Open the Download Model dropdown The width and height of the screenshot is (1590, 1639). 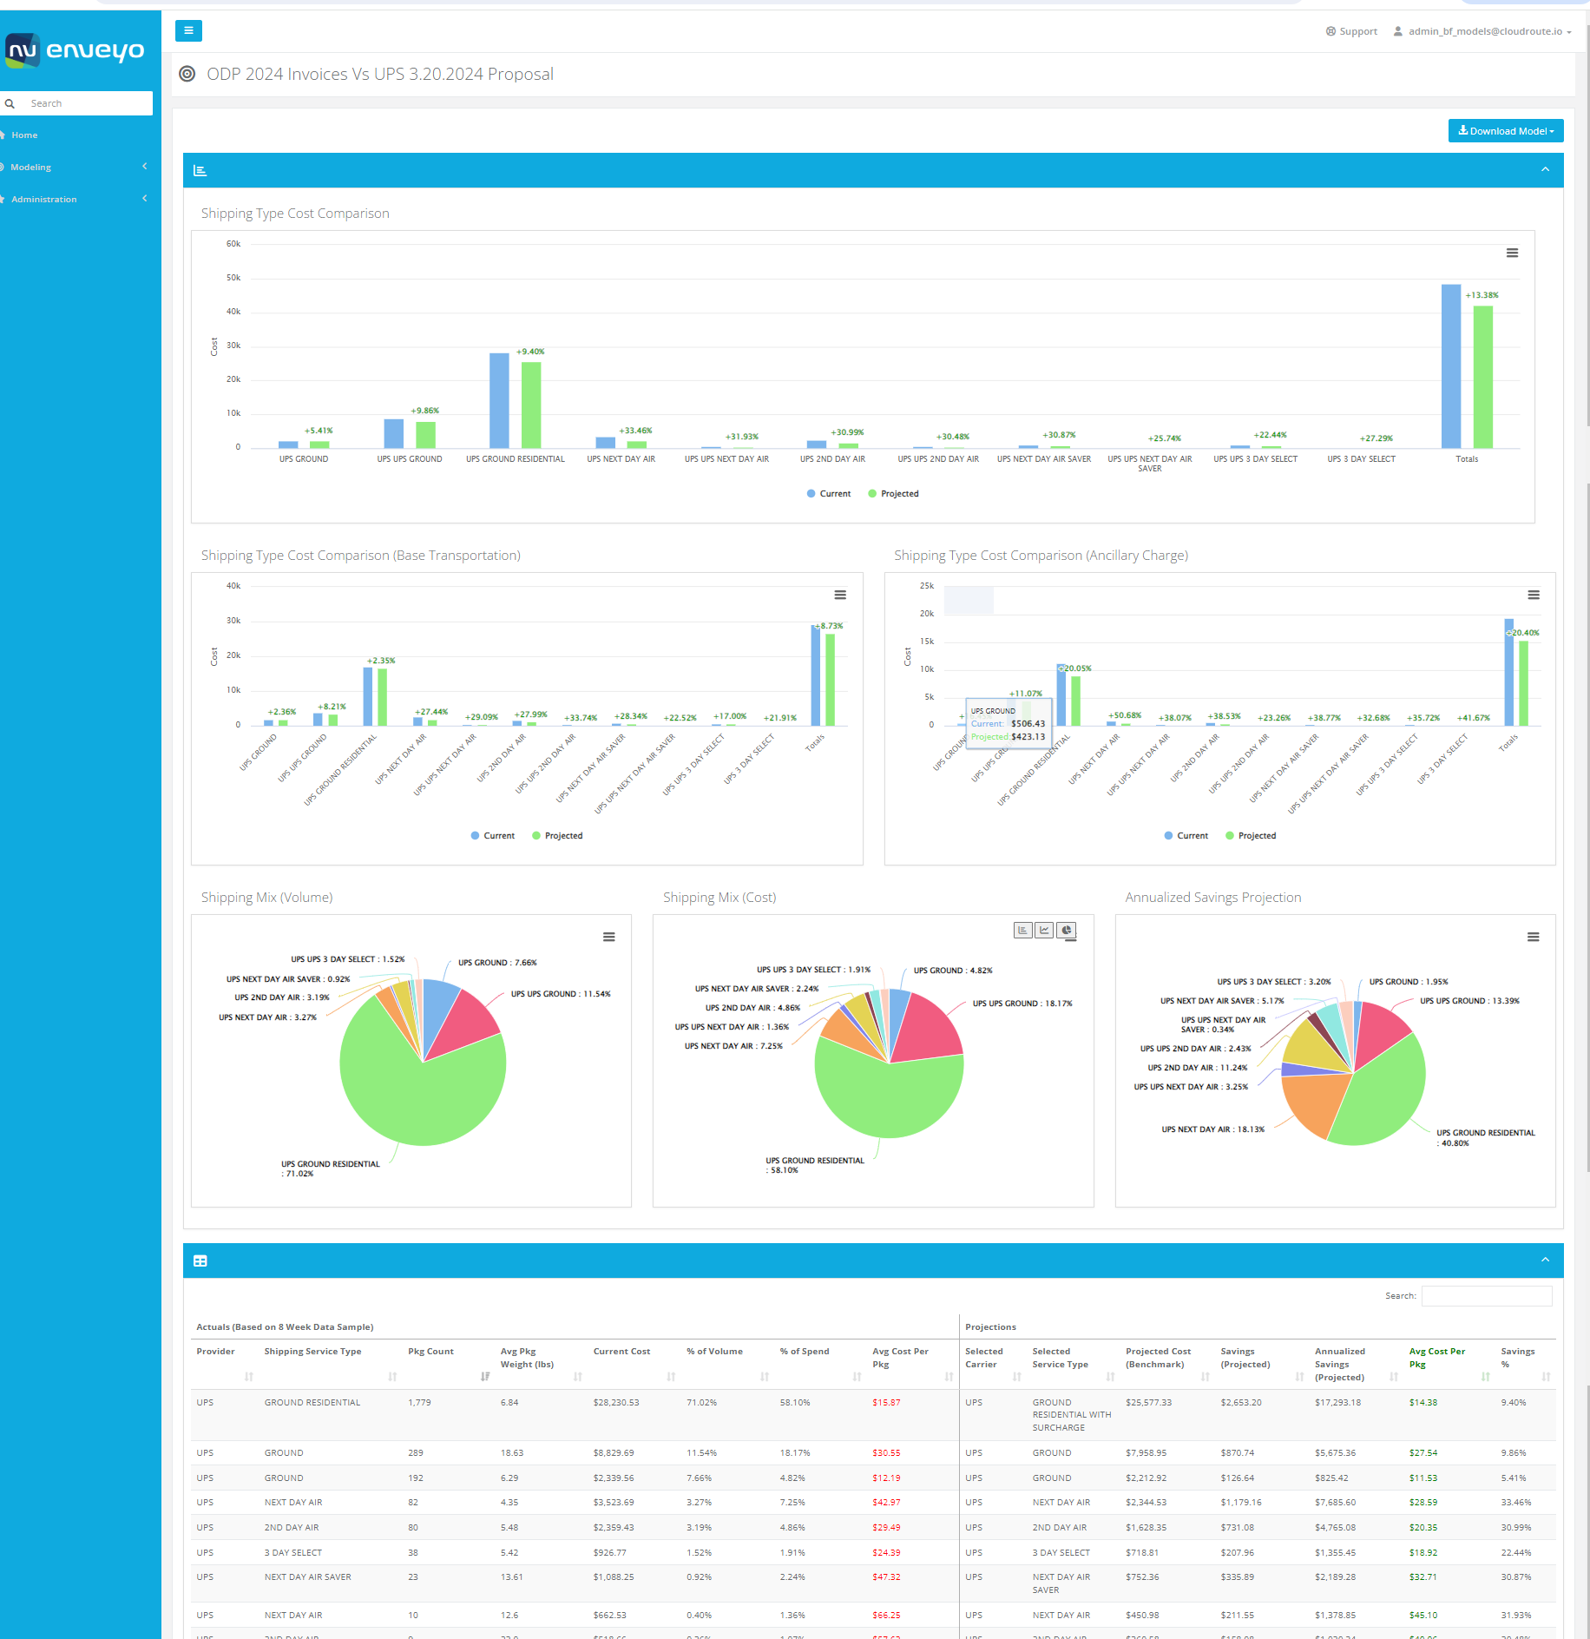(1506, 131)
